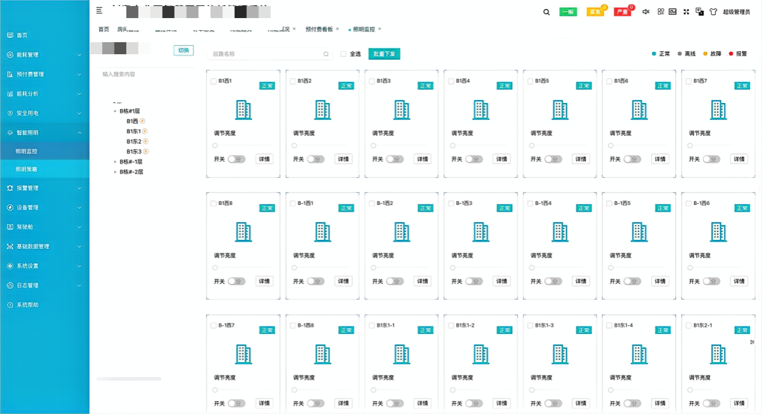Click the fullscreen icon in the top bar
This screenshot has height=414, width=762.
tap(686, 11)
